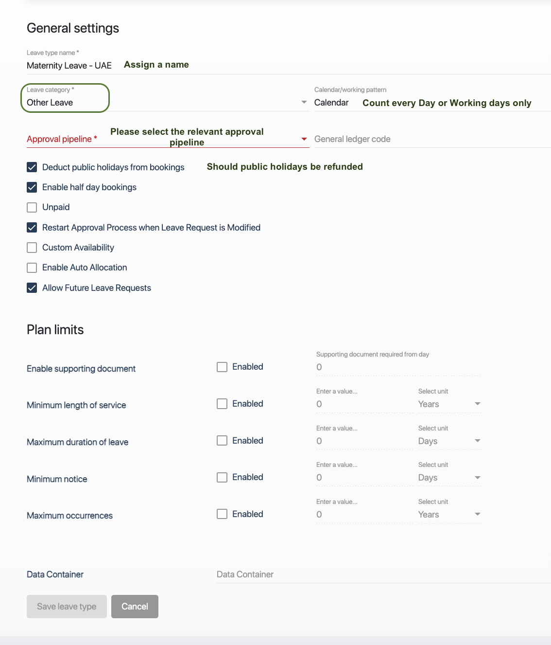Uncheck Deduct public holidays from bookings
Image resolution: width=551 pixels, height=645 pixels.
pos(32,167)
